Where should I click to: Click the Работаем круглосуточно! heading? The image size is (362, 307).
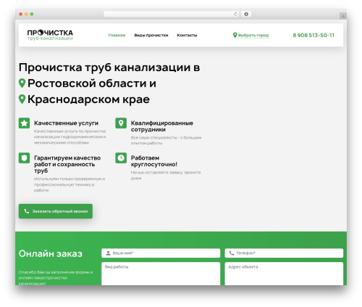tap(154, 161)
